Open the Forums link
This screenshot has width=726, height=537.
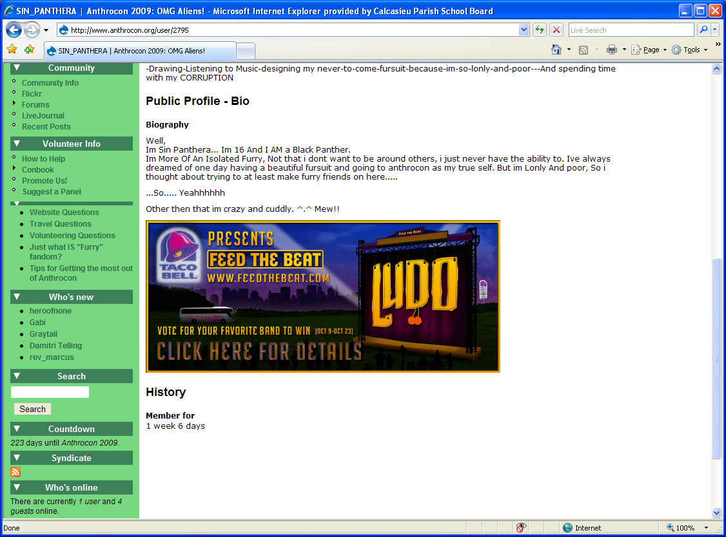(x=35, y=105)
